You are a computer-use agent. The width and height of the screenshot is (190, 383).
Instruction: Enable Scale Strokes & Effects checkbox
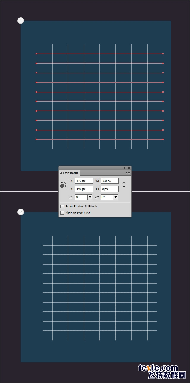[62, 207]
